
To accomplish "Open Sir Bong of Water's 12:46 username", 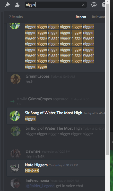I will point(54,113).
